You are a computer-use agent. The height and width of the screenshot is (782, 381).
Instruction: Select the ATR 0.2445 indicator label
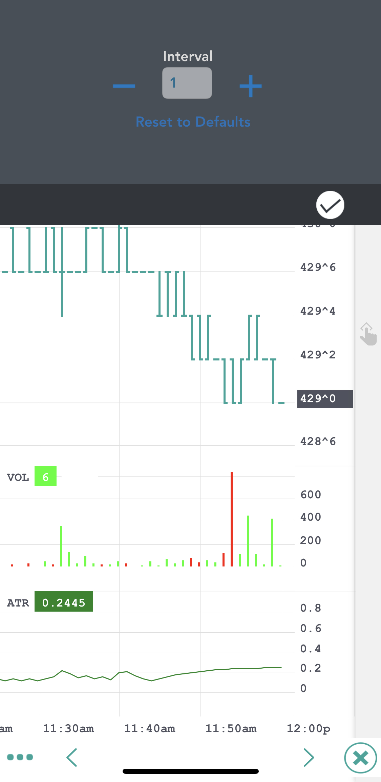64,602
